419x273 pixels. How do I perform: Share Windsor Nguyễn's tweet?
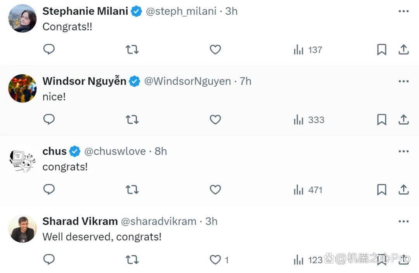pos(403,120)
